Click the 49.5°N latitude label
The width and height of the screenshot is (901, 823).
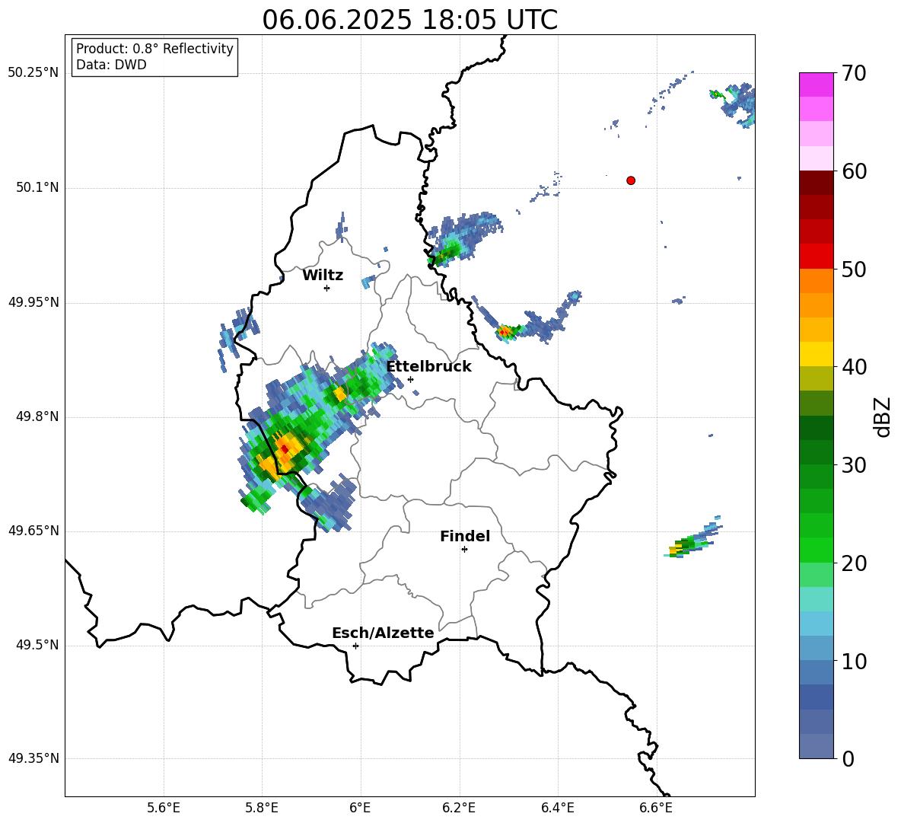(x=37, y=645)
